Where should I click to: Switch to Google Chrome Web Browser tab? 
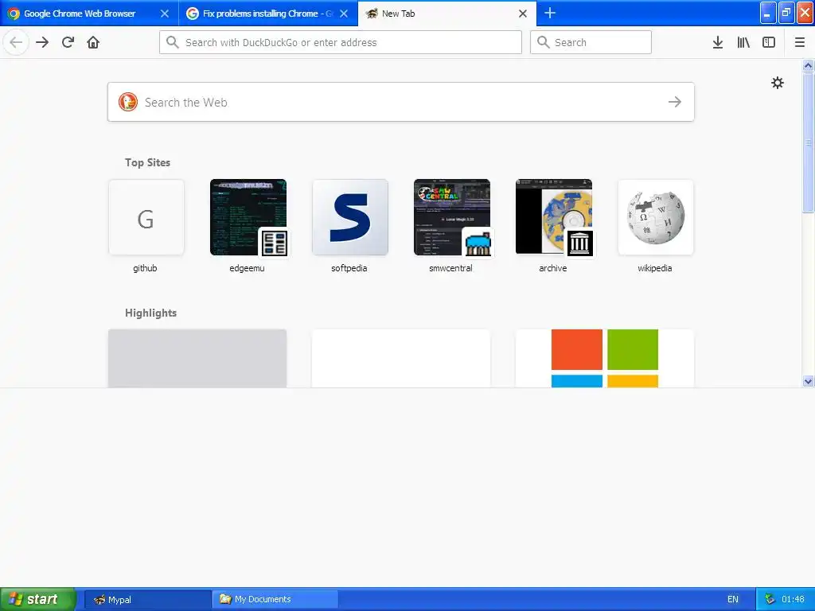89,14
